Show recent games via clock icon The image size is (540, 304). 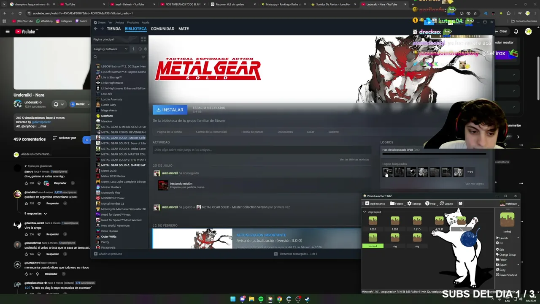pyautogui.click(x=140, y=49)
